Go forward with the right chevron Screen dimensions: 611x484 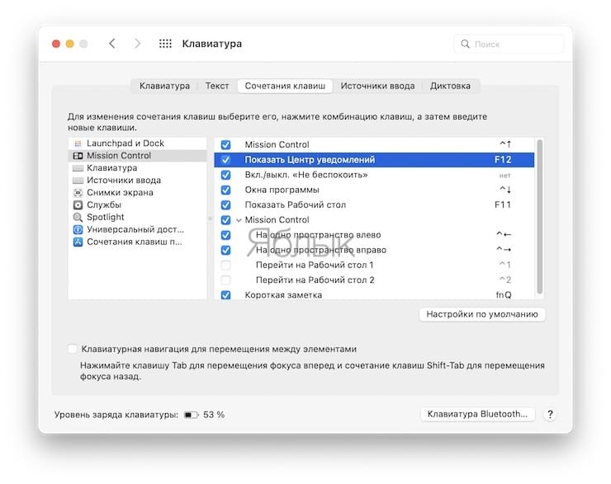click(137, 44)
